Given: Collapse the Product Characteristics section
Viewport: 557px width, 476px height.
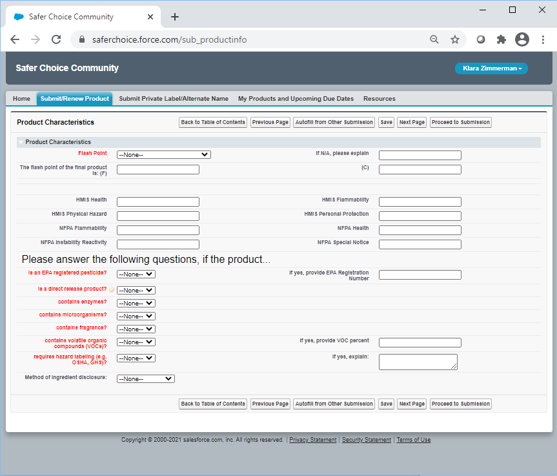Looking at the screenshot, I should click(21, 142).
